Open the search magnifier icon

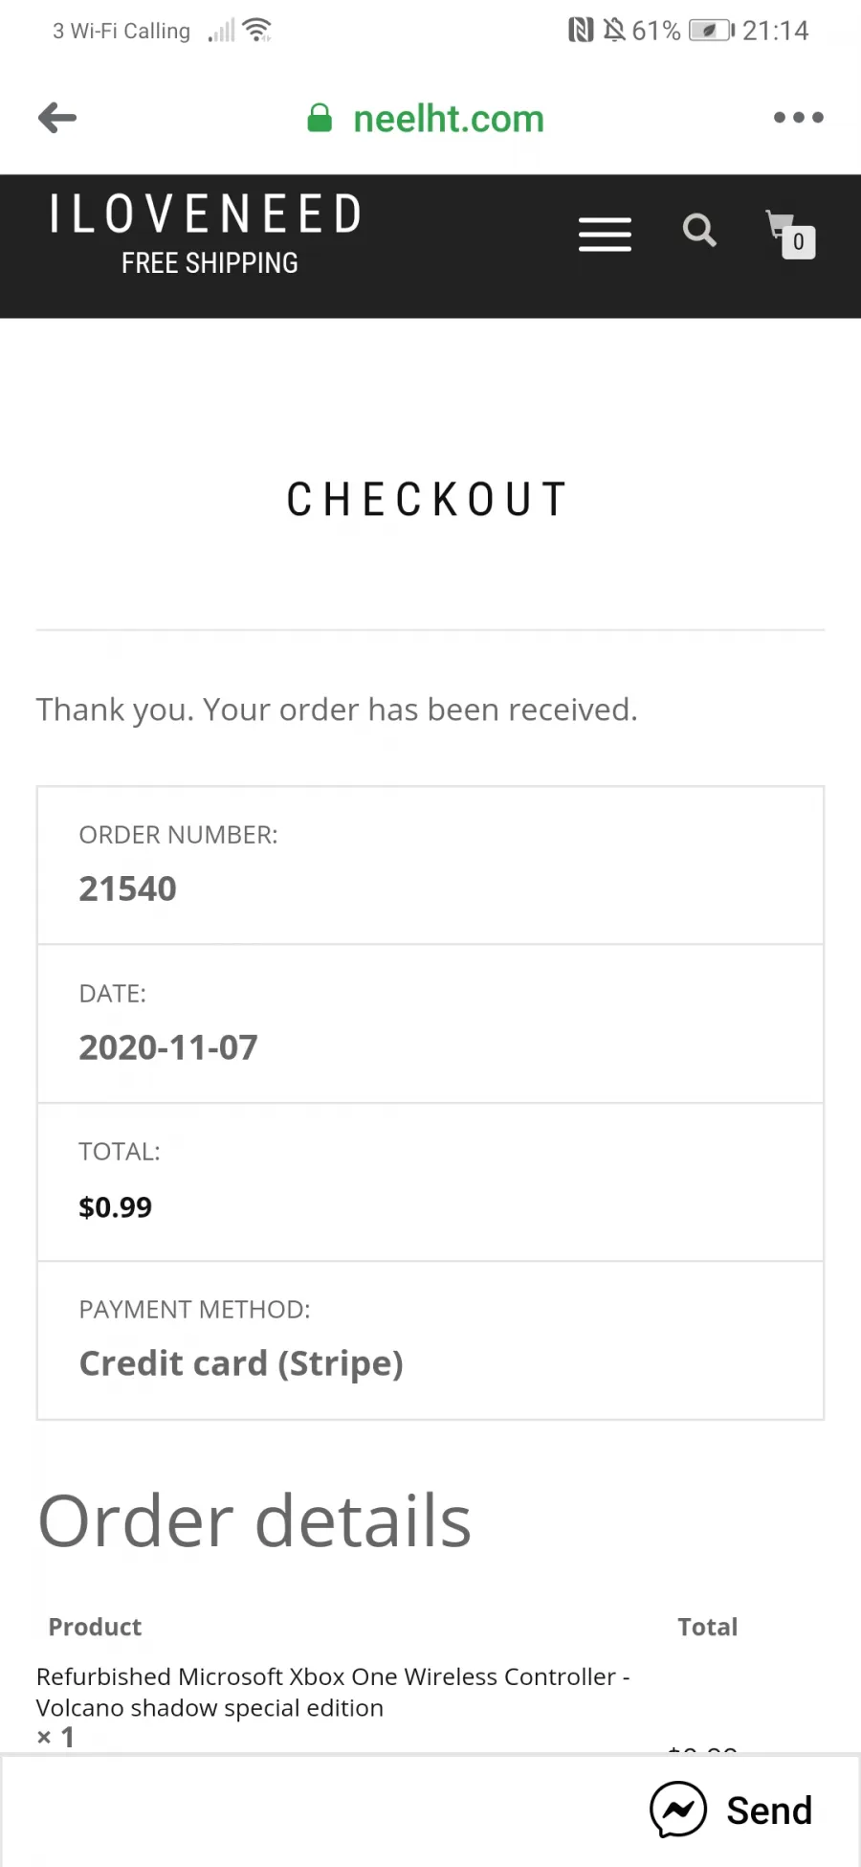[x=699, y=230]
